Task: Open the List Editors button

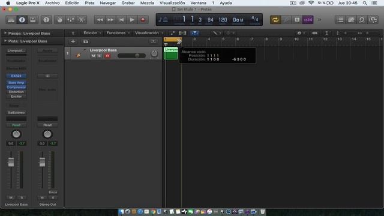Action: tap(340, 20)
